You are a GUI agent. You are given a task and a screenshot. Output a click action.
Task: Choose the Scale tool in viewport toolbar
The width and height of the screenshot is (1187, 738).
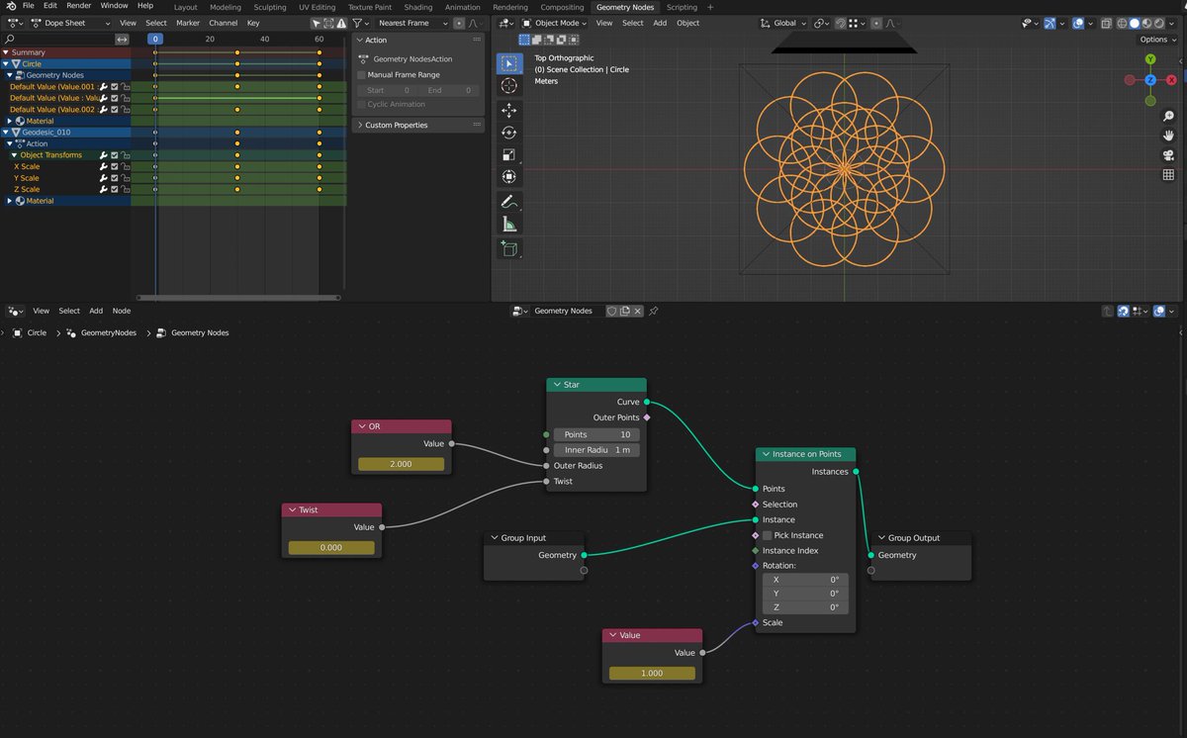click(509, 154)
